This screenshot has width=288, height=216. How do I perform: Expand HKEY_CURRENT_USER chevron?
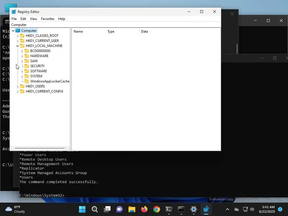coord(18,41)
